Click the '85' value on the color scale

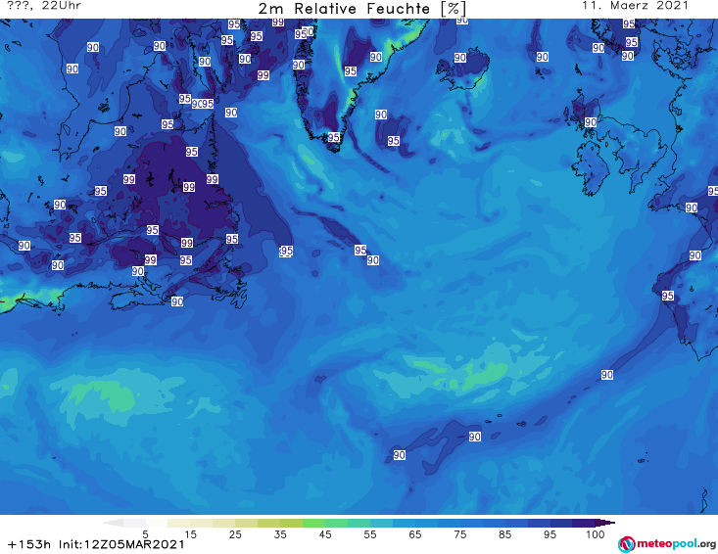click(x=505, y=533)
